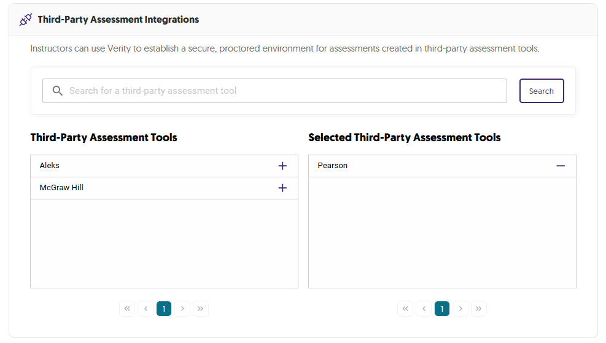
Task: Go to first page of selected tools
Action: coord(405,309)
